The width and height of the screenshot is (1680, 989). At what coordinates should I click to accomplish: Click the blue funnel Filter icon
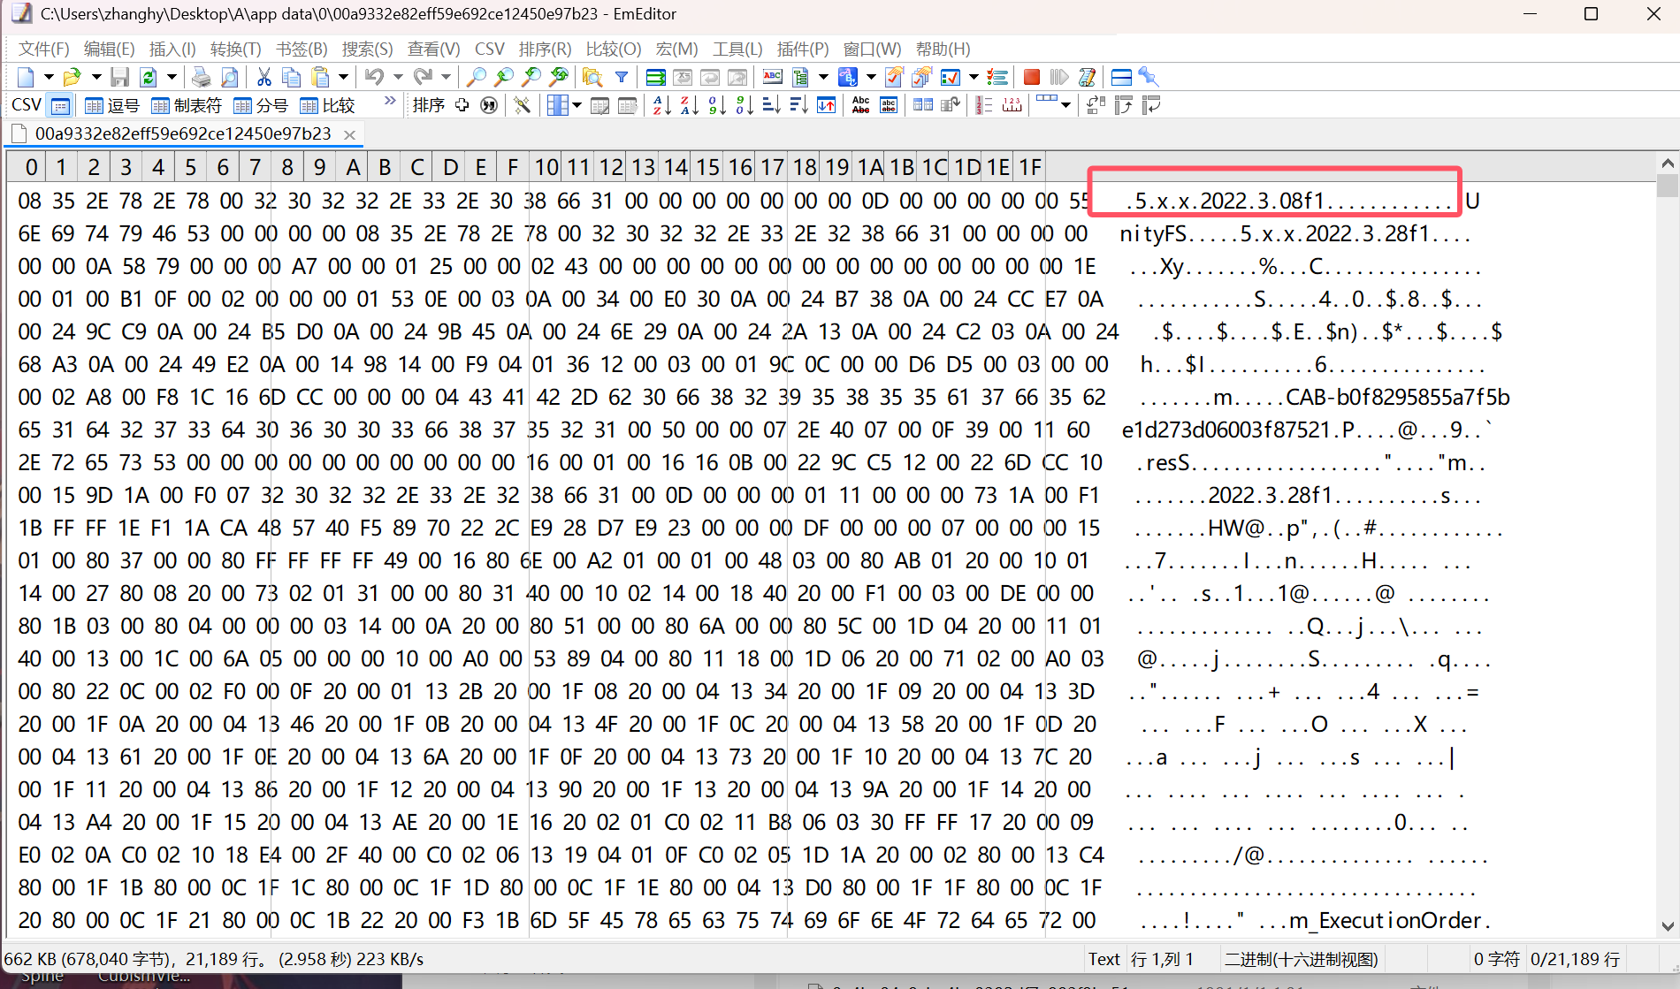pos(622,77)
